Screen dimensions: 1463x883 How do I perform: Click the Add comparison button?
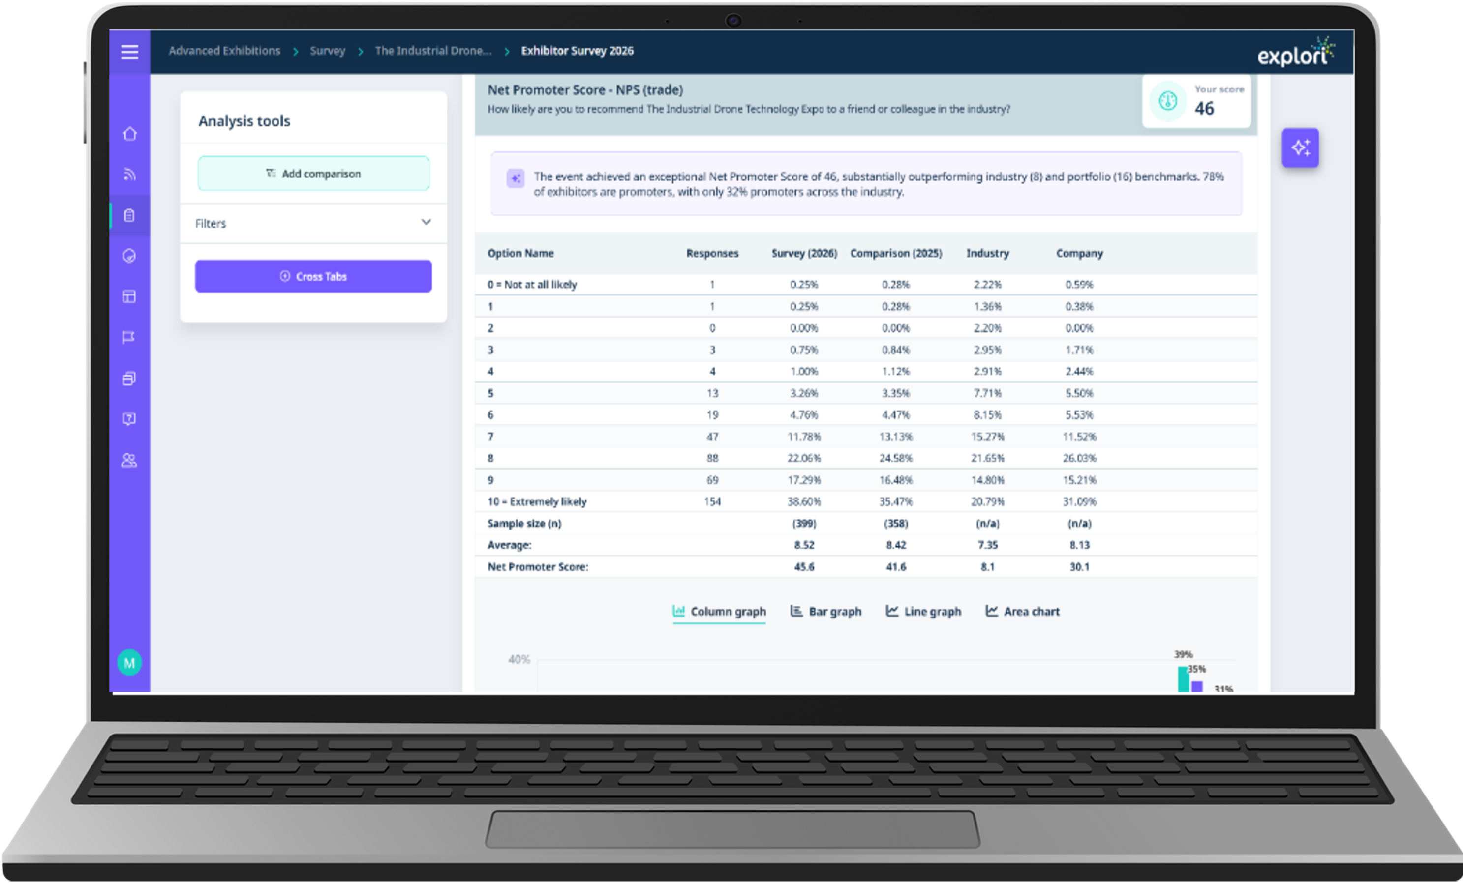[313, 173]
